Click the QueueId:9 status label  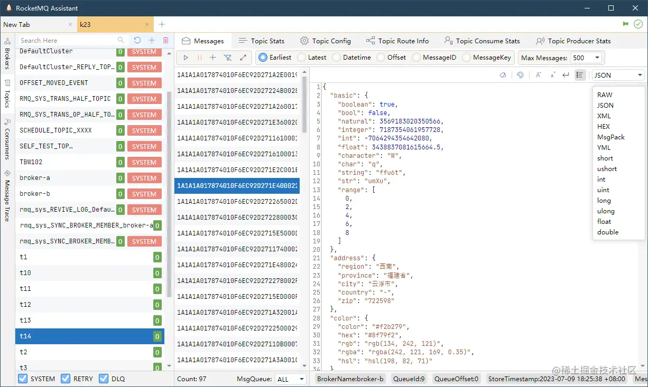point(409,379)
